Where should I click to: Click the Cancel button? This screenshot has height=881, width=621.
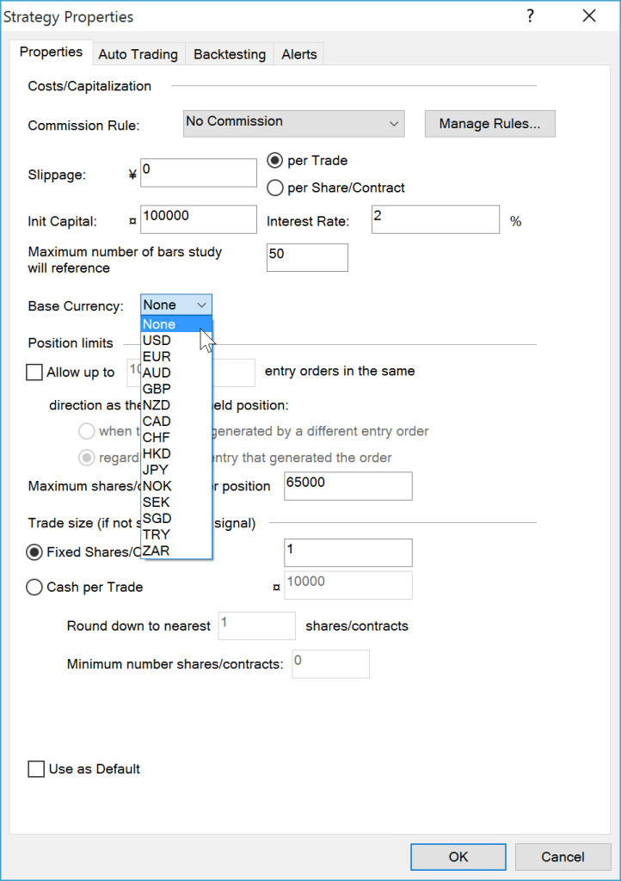coord(563,857)
